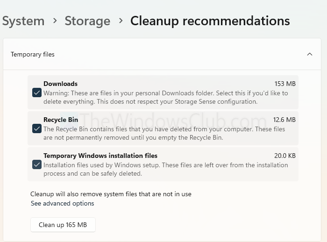Uncheck the Downloads checkbox
Viewport: 327px width, 242px height.
click(x=37, y=93)
